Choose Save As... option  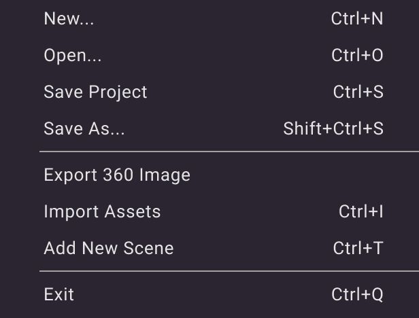point(84,128)
